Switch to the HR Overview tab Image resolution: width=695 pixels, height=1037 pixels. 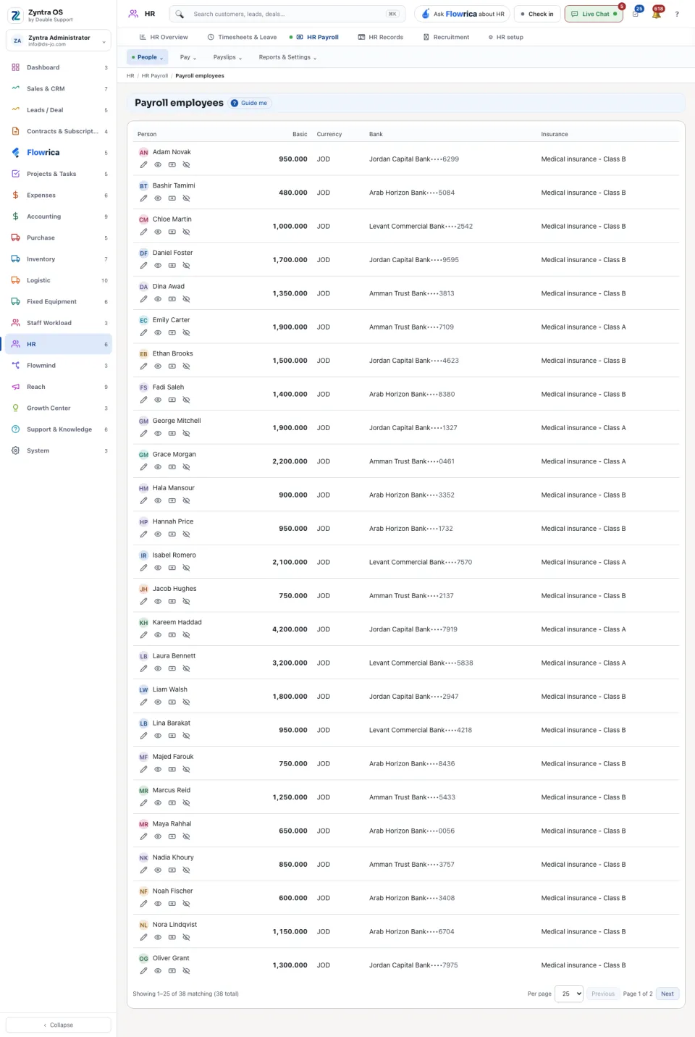pos(164,37)
